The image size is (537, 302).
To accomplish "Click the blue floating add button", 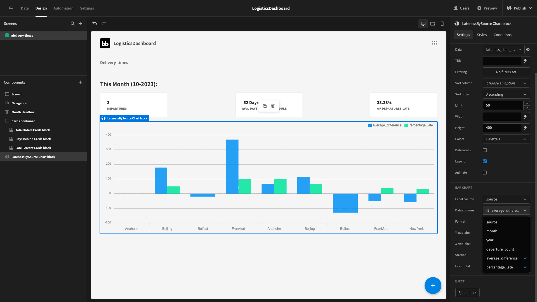I will pyautogui.click(x=433, y=286).
